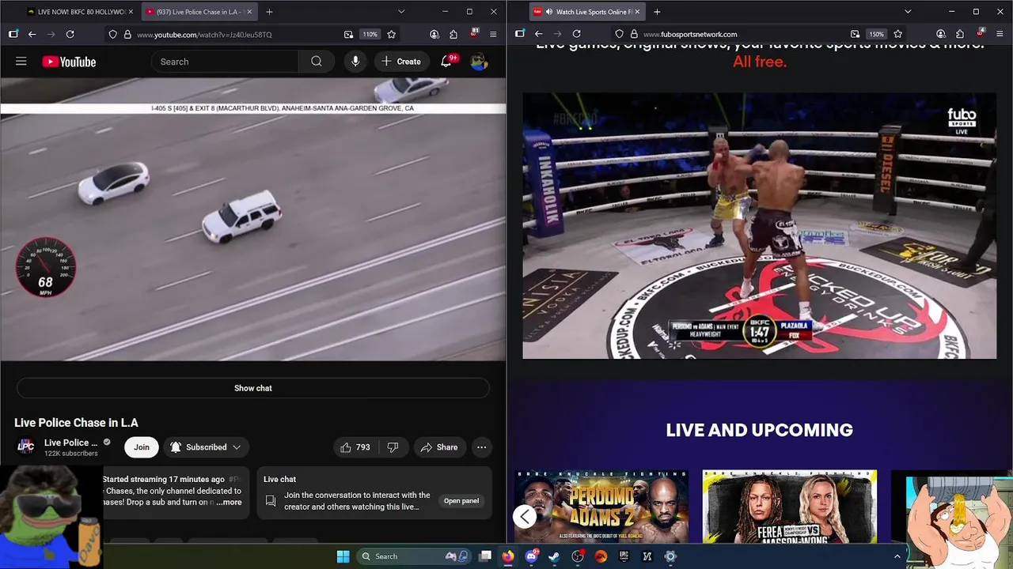Image resolution: width=1013 pixels, height=569 pixels.
Task: Show hidden system tray icons chevron
Action: click(x=897, y=556)
